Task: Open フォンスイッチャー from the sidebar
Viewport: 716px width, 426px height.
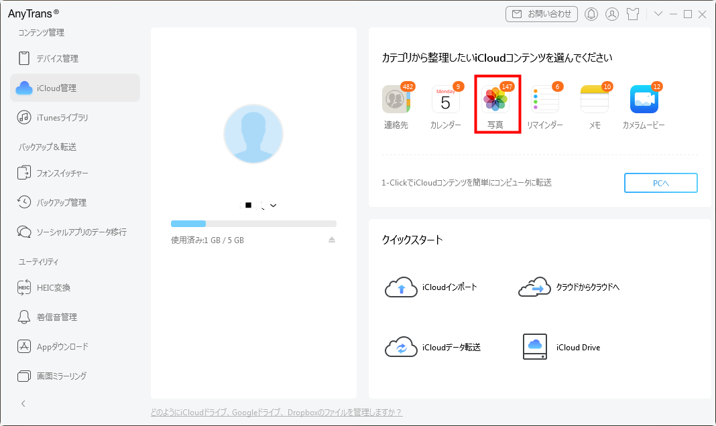Action: [x=75, y=173]
